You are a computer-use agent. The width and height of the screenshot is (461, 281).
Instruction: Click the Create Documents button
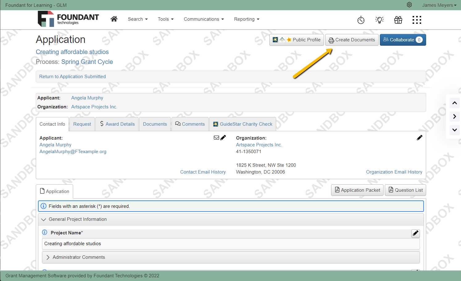[x=351, y=40]
